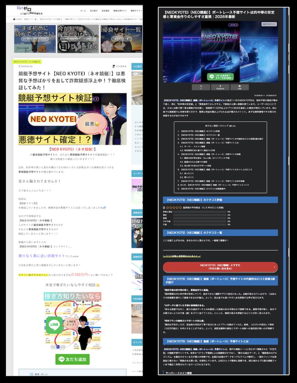The image size is (297, 383).
Task: Open the まず初めに読んでください banner
Action: [x=35, y=39]
